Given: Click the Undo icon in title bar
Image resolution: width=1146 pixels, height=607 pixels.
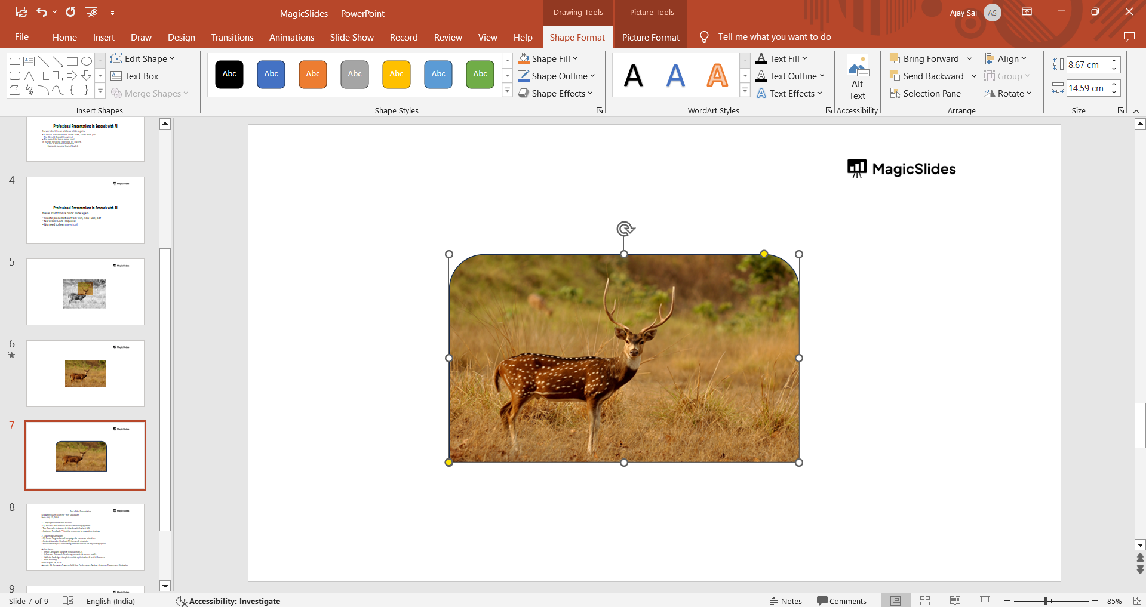Looking at the screenshot, I should click(41, 12).
